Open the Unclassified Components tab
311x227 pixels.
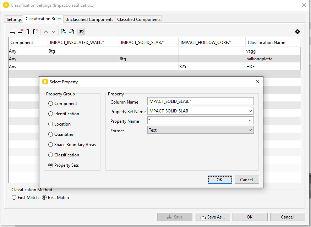click(x=89, y=20)
